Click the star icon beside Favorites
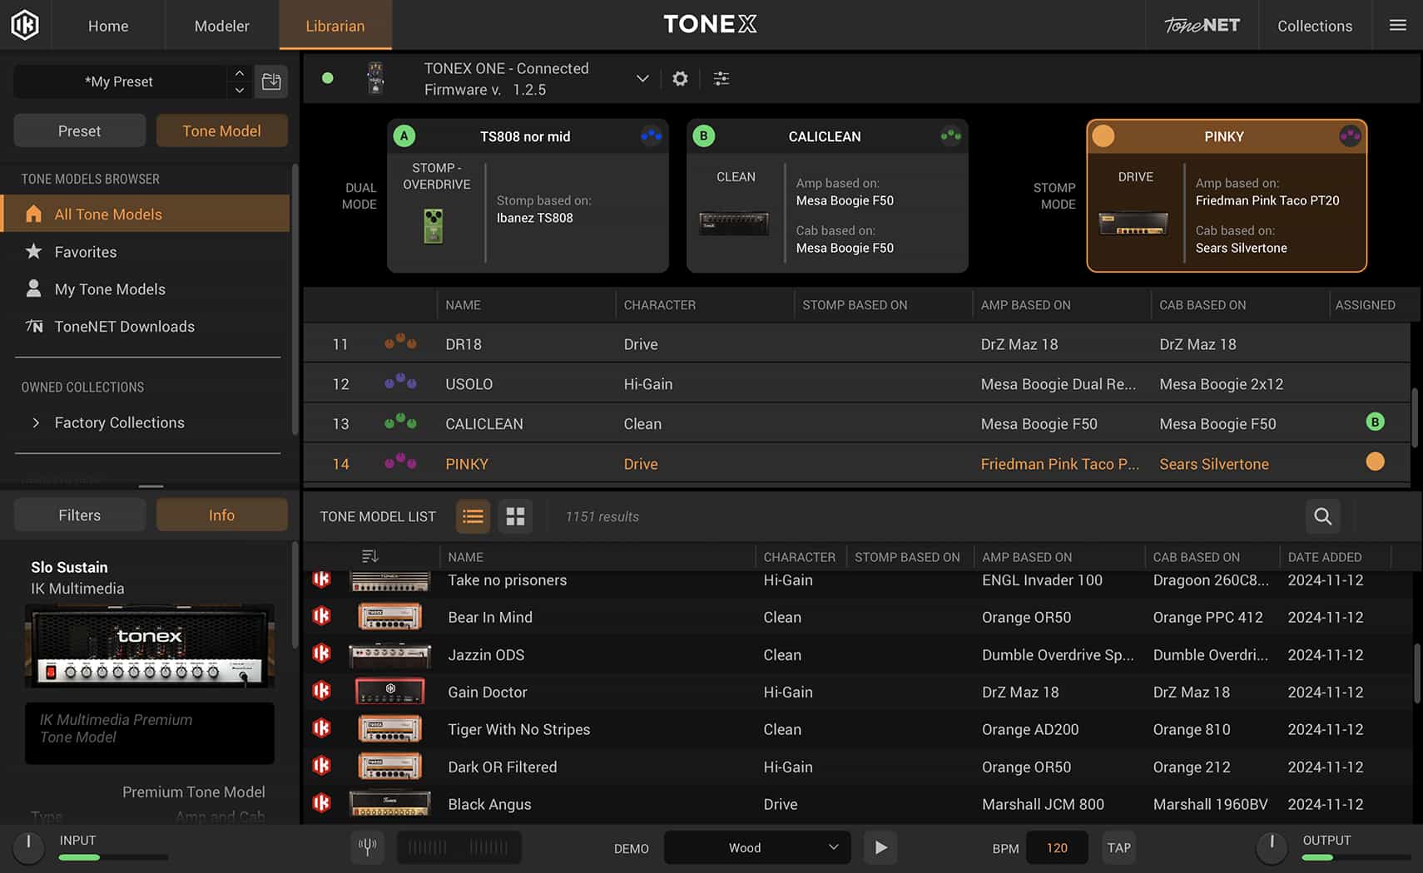Image resolution: width=1423 pixels, height=873 pixels. tap(33, 251)
